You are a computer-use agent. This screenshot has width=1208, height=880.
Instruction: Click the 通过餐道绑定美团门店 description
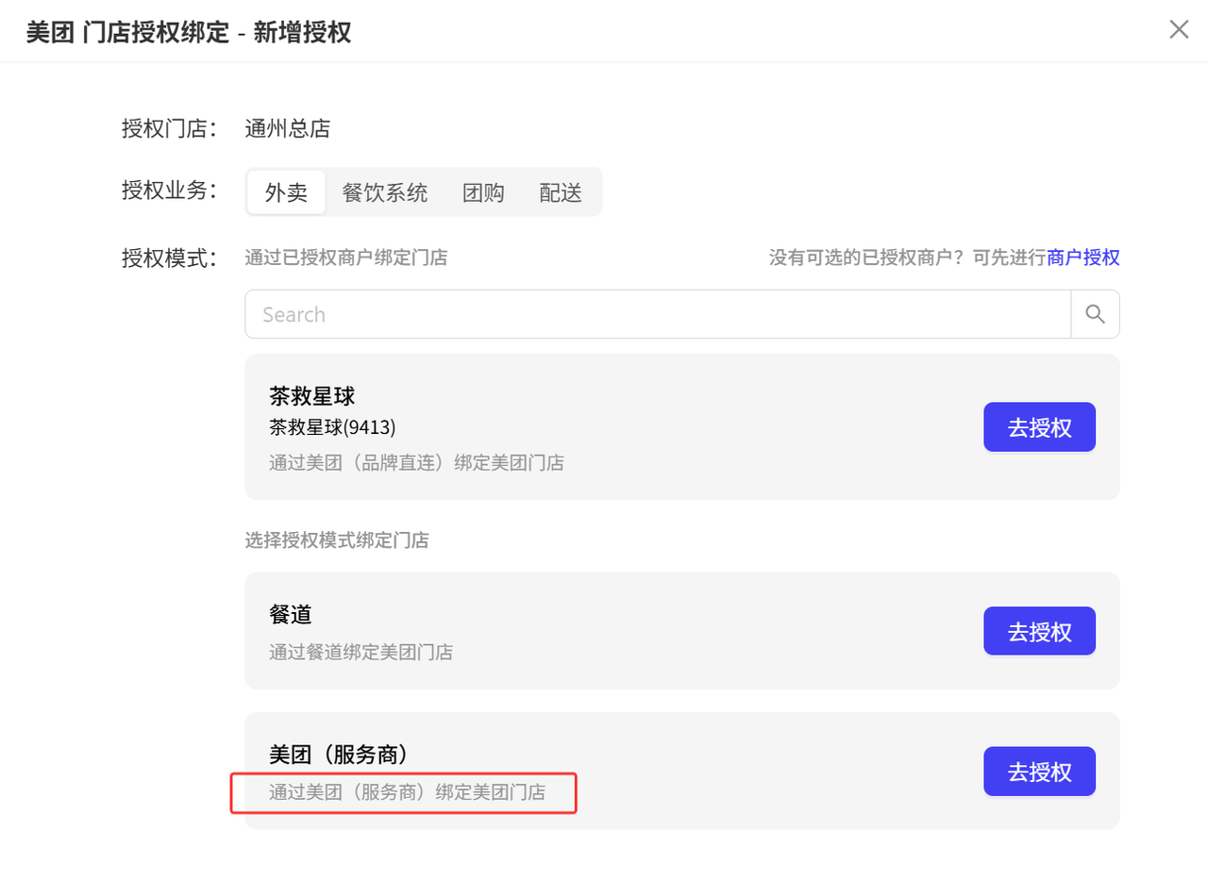click(x=361, y=652)
